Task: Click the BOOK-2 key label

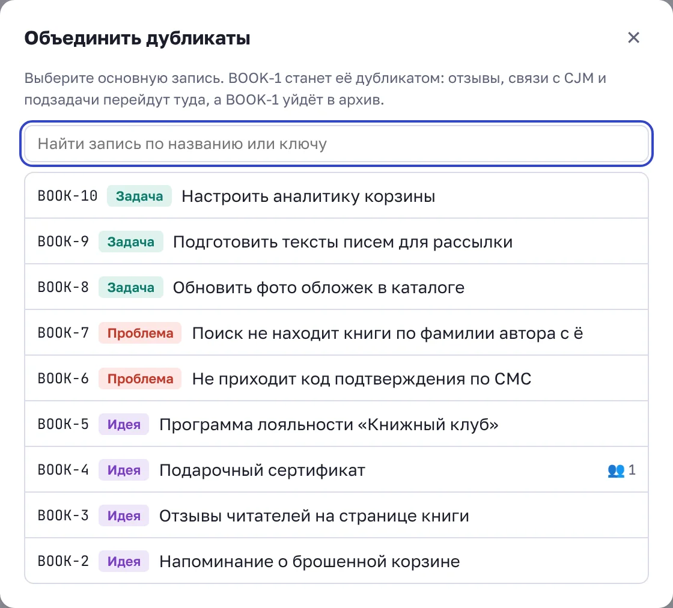Action: pyautogui.click(x=64, y=561)
